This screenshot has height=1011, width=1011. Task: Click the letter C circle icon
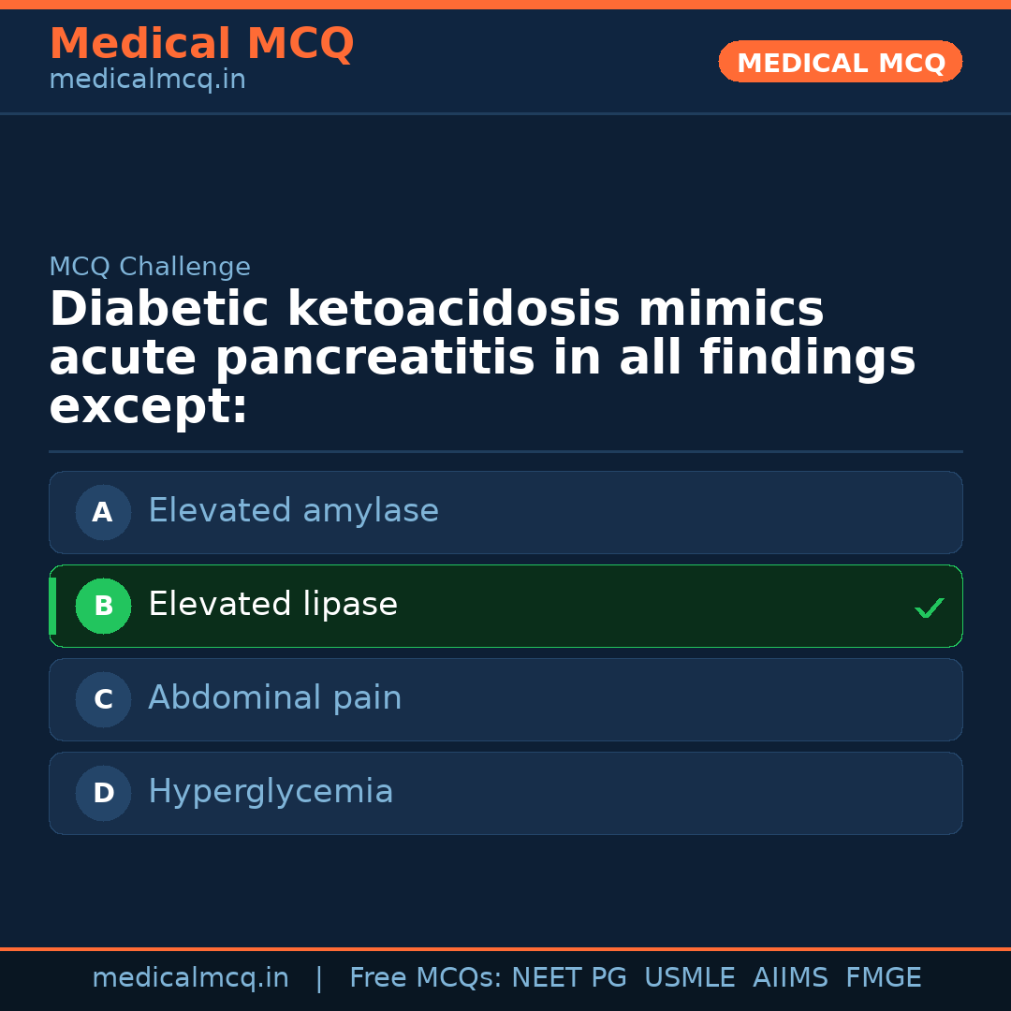tap(103, 699)
